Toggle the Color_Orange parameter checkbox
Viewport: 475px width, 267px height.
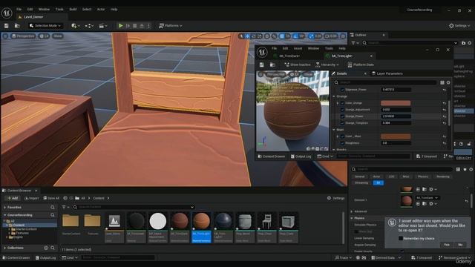point(342,103)
